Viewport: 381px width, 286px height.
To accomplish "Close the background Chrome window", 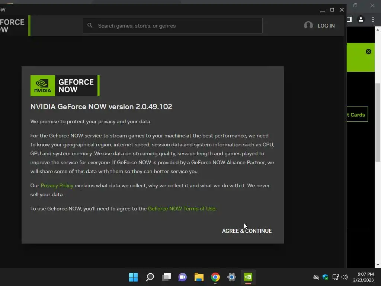I will click(372, 5).
